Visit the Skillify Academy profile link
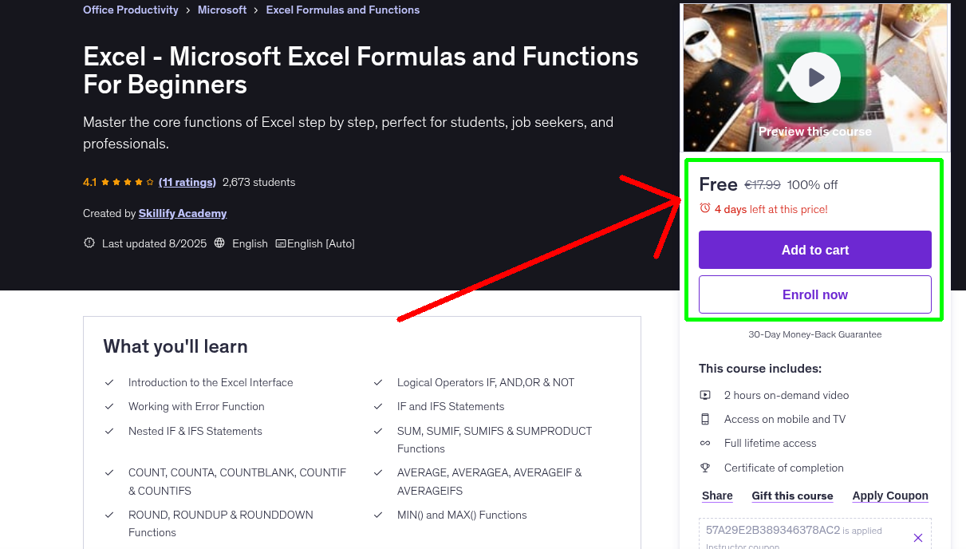The width and height of the screenshot is (966, 549). tap(183, 213)
